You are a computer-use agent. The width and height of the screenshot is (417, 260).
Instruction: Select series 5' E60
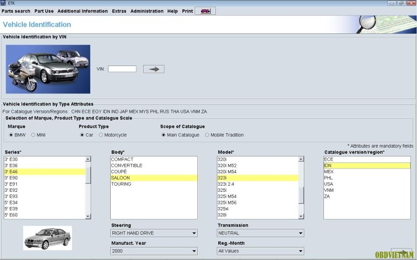[x=45, y=215]
